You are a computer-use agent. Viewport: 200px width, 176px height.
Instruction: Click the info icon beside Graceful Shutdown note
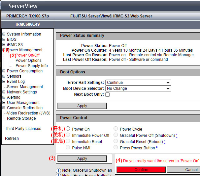(58, 170)
